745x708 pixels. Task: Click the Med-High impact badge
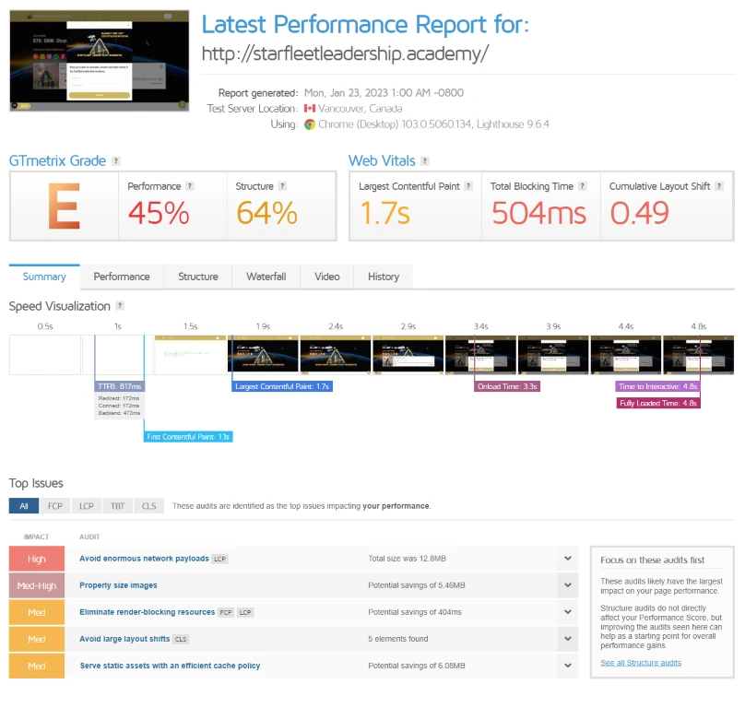pos(37,585)
